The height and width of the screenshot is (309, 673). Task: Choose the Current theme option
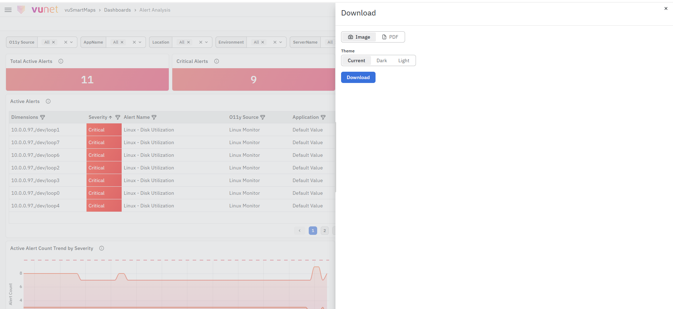coord(357,60)
